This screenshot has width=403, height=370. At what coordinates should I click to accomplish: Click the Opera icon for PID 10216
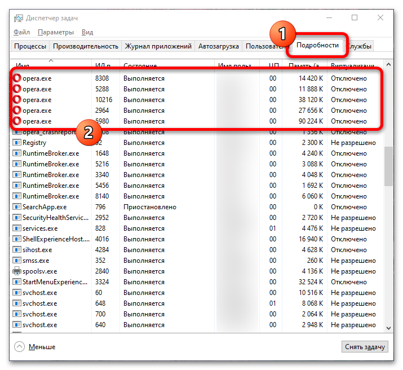(17, 100)
